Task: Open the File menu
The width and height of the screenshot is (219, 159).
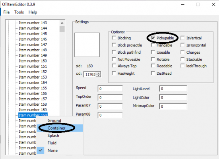Action: click(x=6, y=12)
